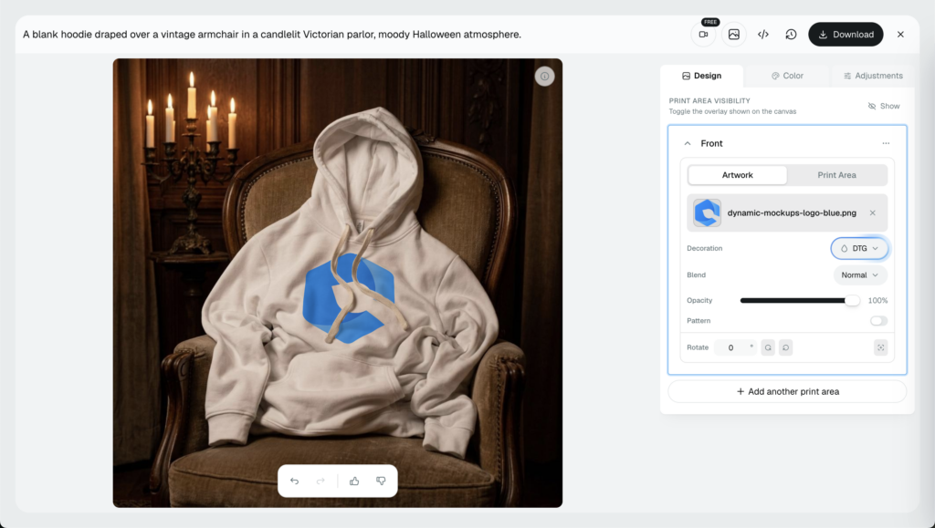935x528 pixels.
Task: Switch to the Adjustments tab
Action: point(872,76)
